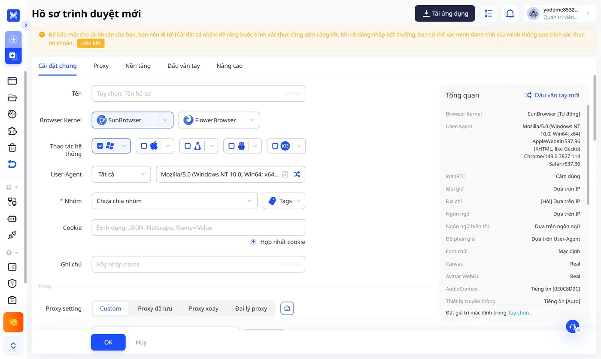Check the iOS checkbox
Image resolution: width=601 pixels, height=359 pixels.
pyautogui.click(x=275, y=146)
